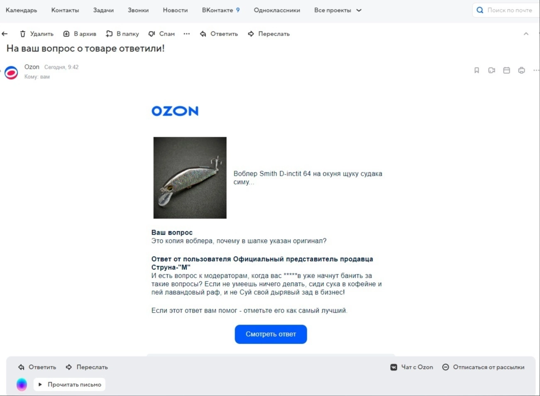Click the colorful assistant orb icon
The image size is (540, 396).
(x=22, y=385)
